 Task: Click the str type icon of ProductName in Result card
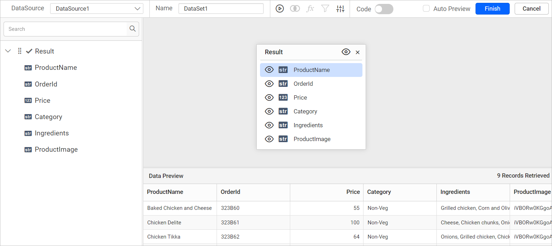(x=283, y=70)
